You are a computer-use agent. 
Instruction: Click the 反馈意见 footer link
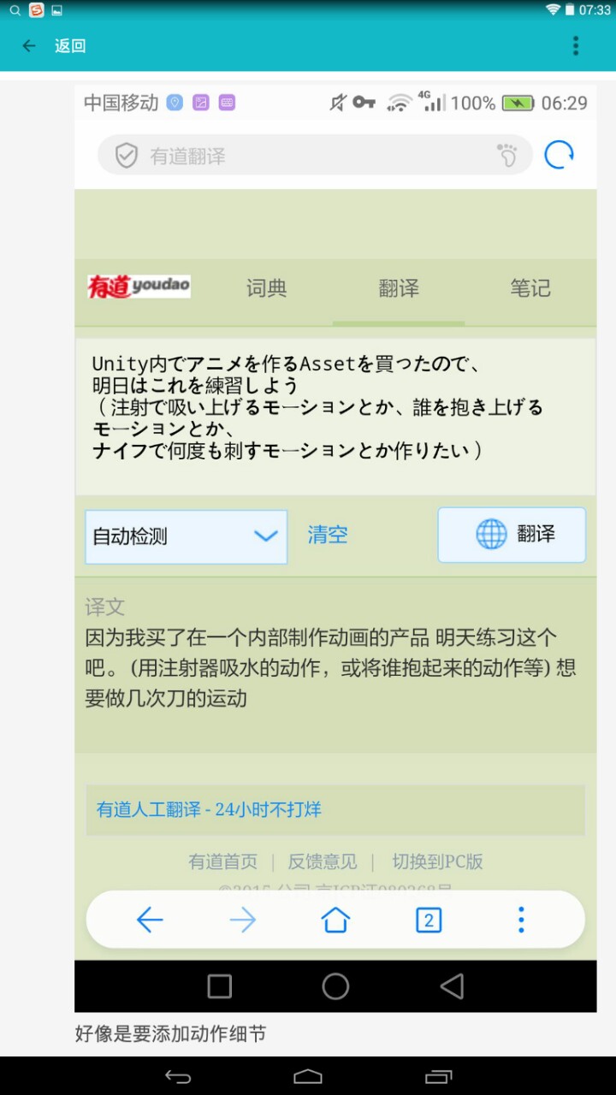click(x=323, y=861)
